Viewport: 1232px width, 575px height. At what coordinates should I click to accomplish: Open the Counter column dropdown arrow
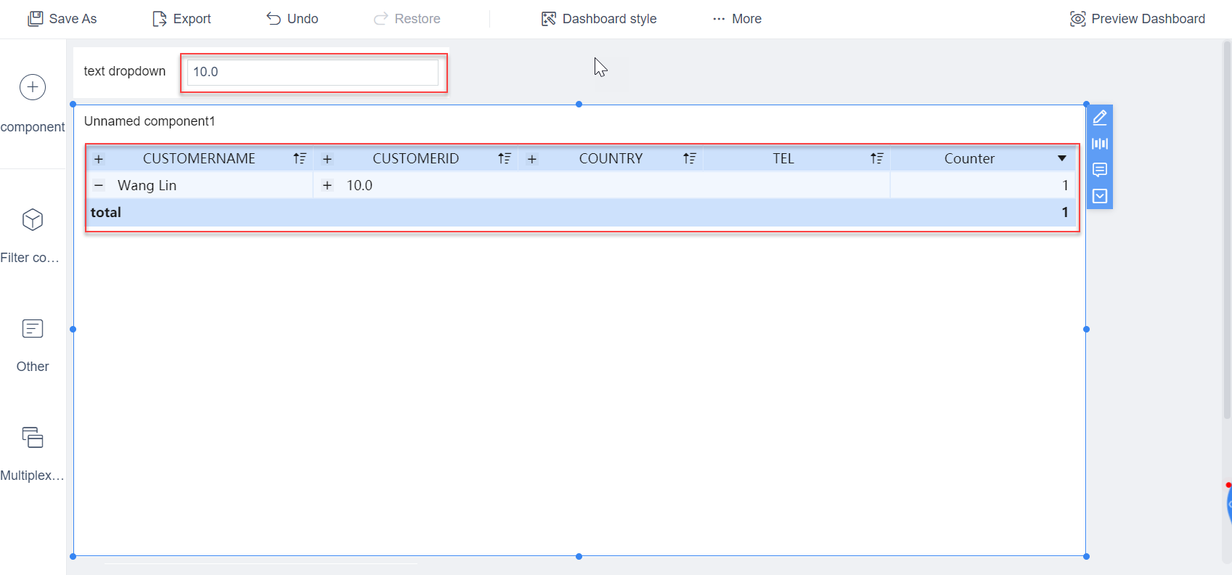(x=1062, y=158)
